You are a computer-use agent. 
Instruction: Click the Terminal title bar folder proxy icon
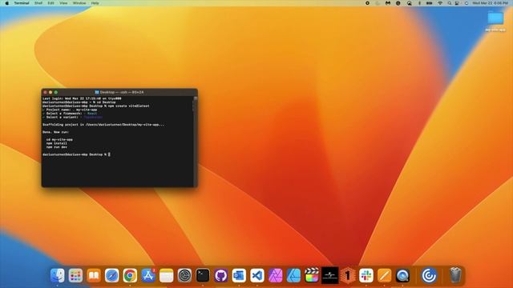click(97, 93)
